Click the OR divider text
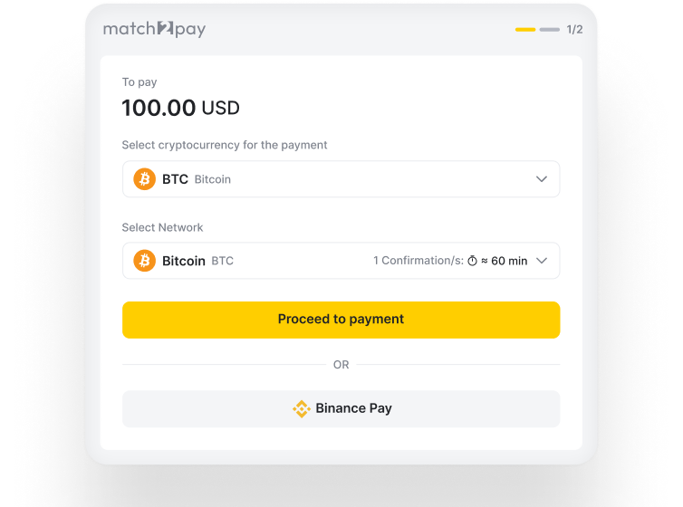Image resolution: width=683 pixels, height=507 pixels. pos(341,365)
